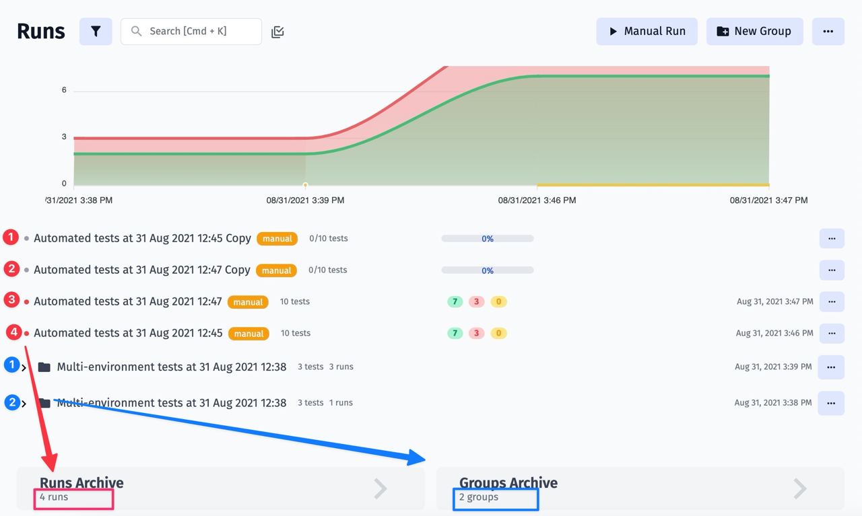Screen dimensions: 862x516
Task: Click the Runs Archive chevron arrow
Action: (380, 488)
